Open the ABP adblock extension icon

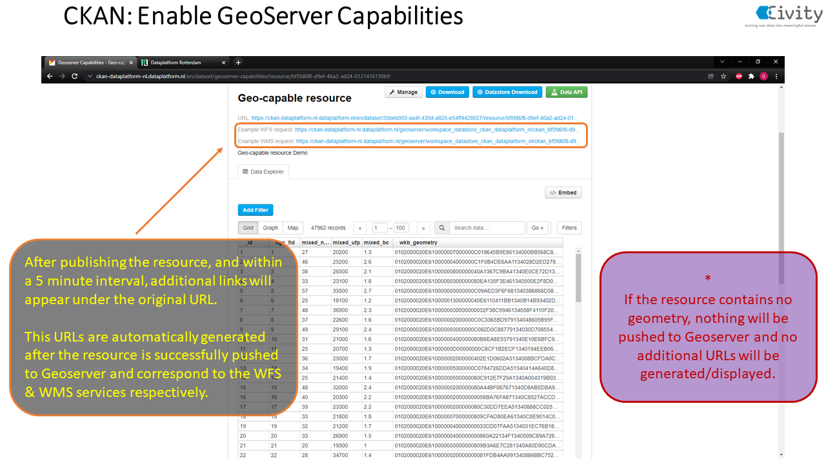(739, 76)
